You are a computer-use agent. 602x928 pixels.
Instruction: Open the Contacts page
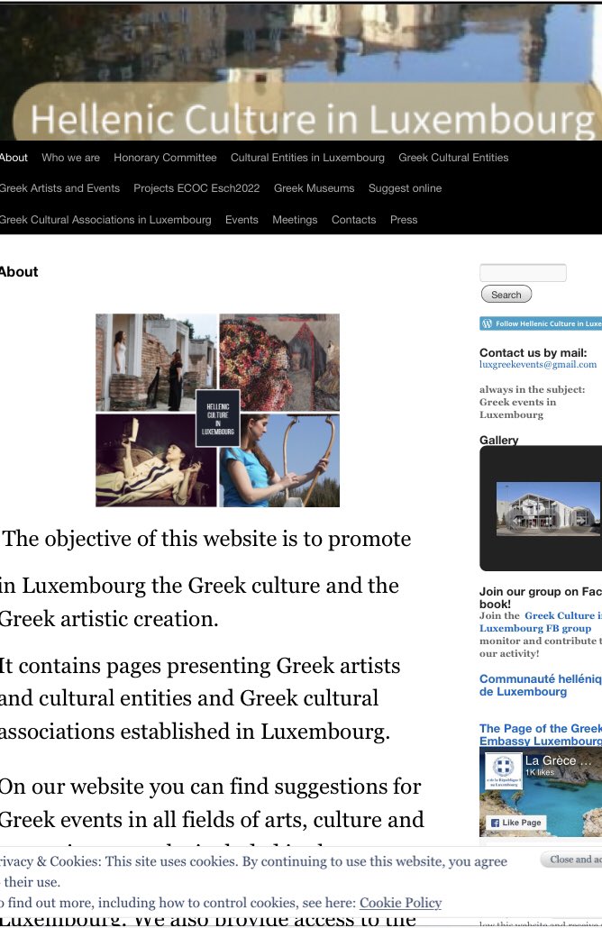pyautogui.click(x=353, y=220)
